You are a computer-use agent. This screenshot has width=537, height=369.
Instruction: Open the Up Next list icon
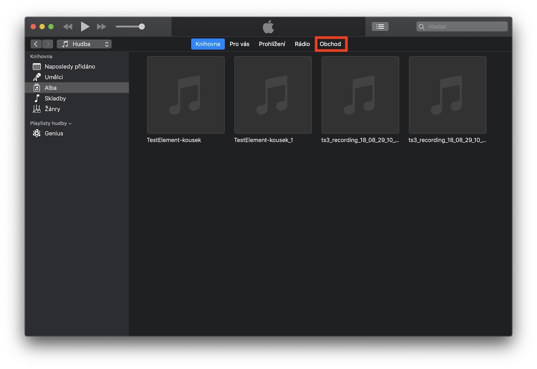(x=380, y=27)
